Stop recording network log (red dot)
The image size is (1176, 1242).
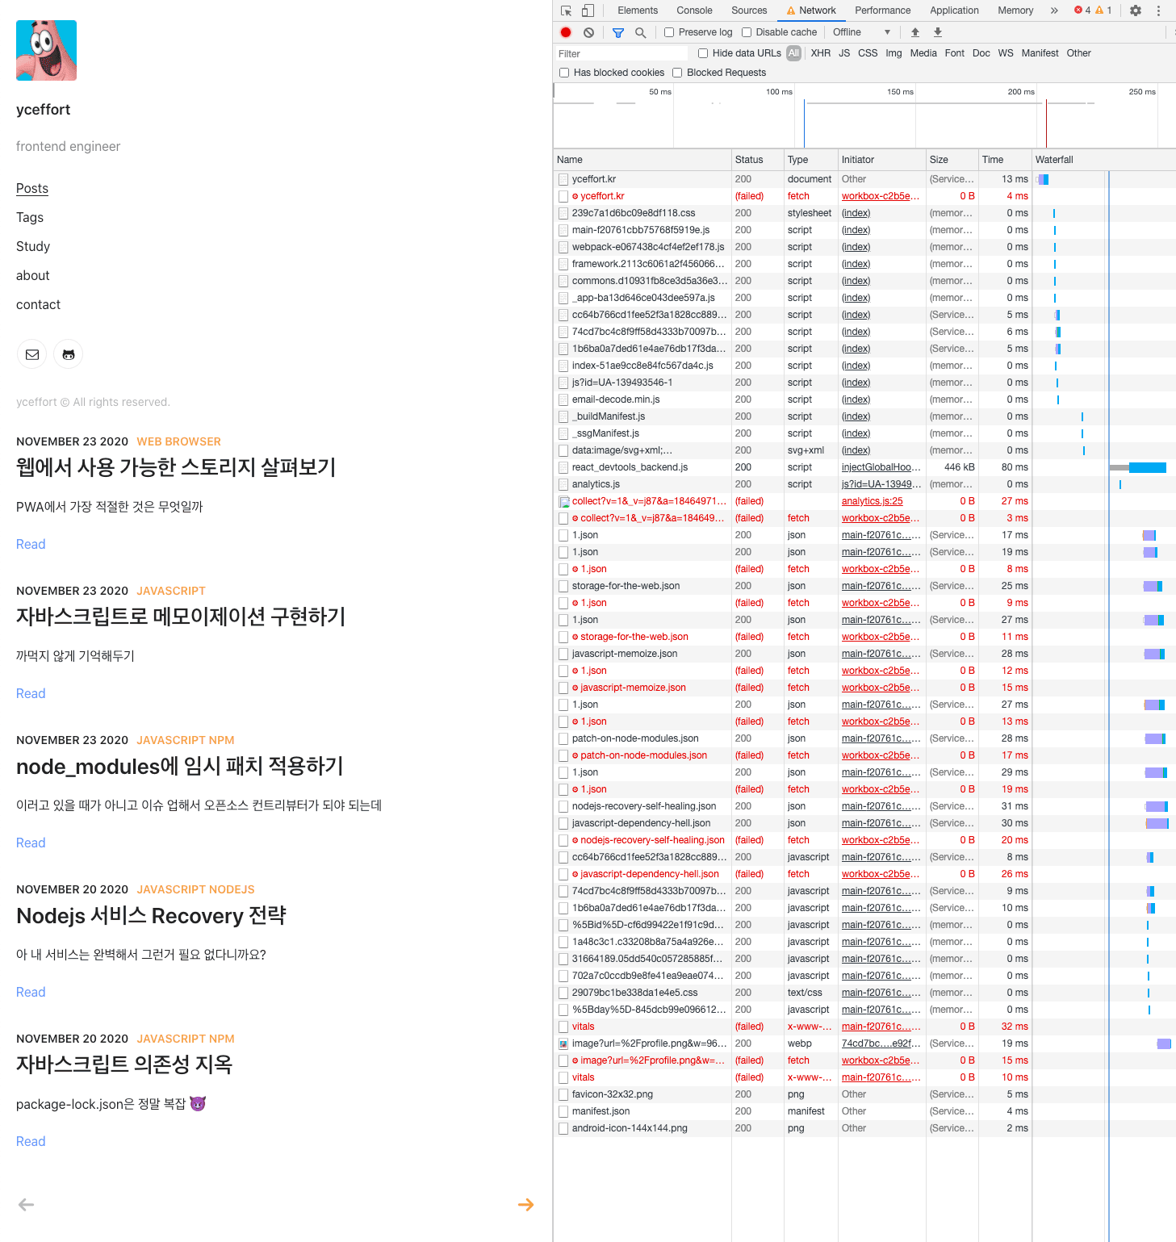566,32
